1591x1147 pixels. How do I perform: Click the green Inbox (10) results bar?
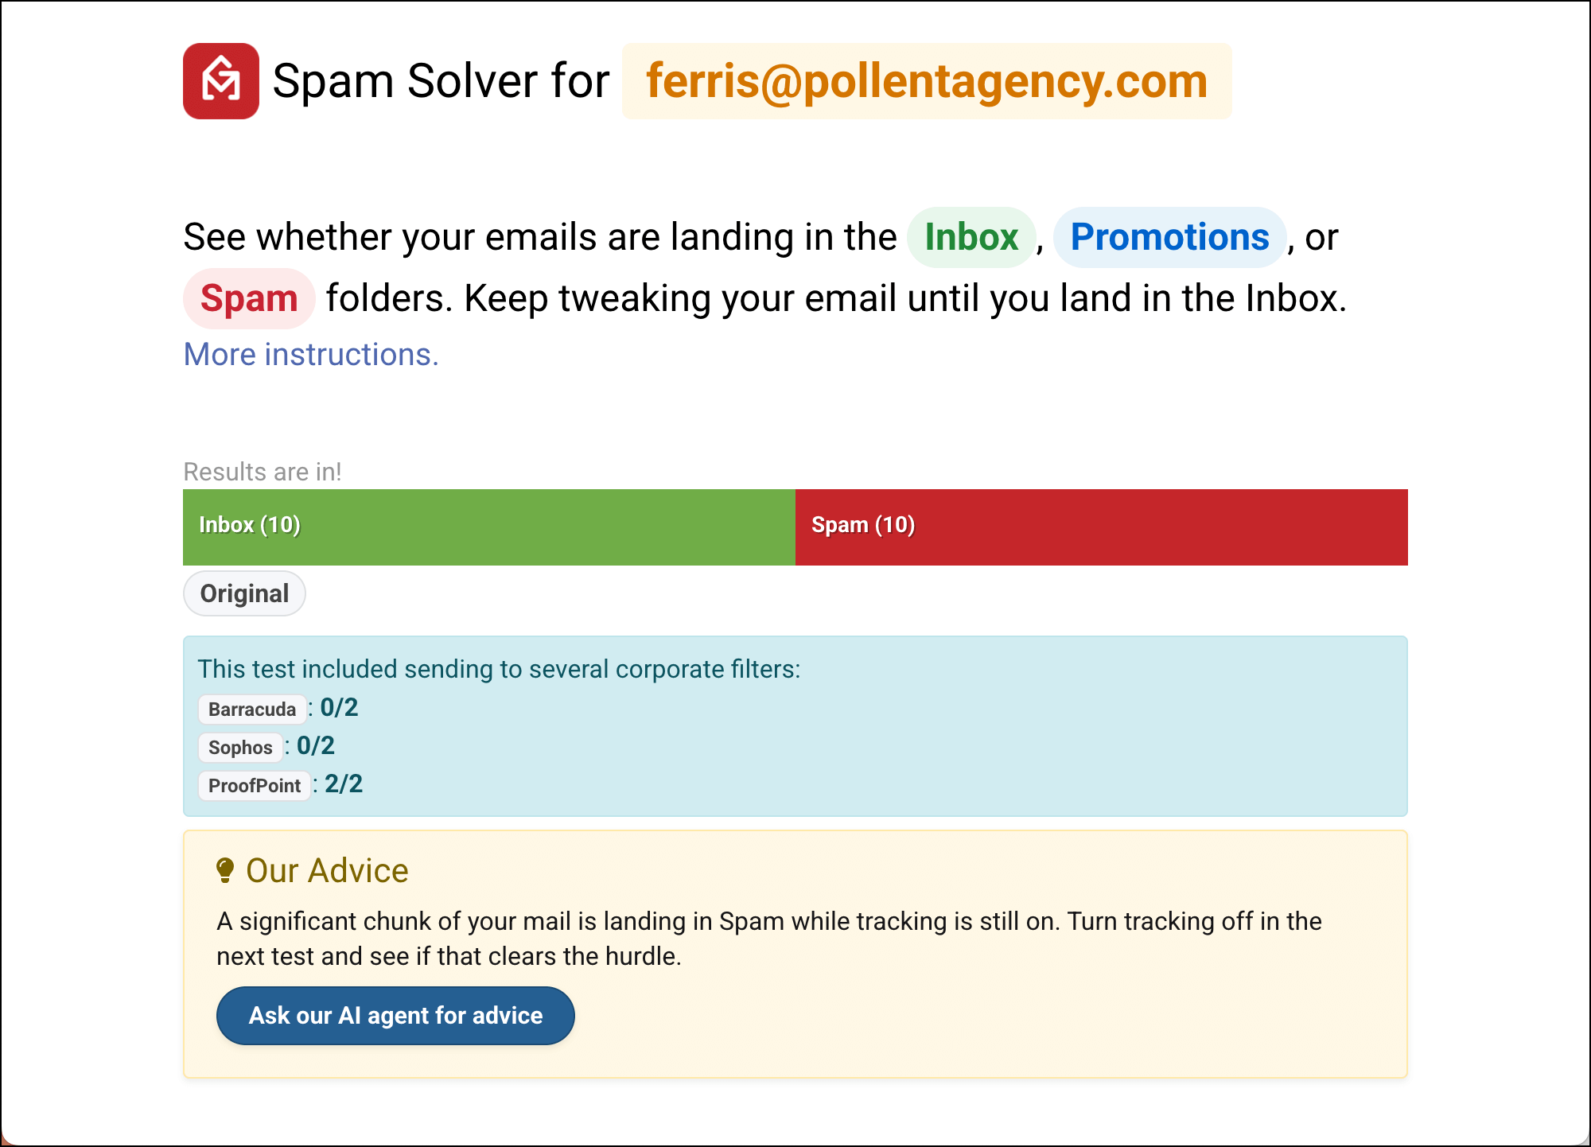click(488, 527)
